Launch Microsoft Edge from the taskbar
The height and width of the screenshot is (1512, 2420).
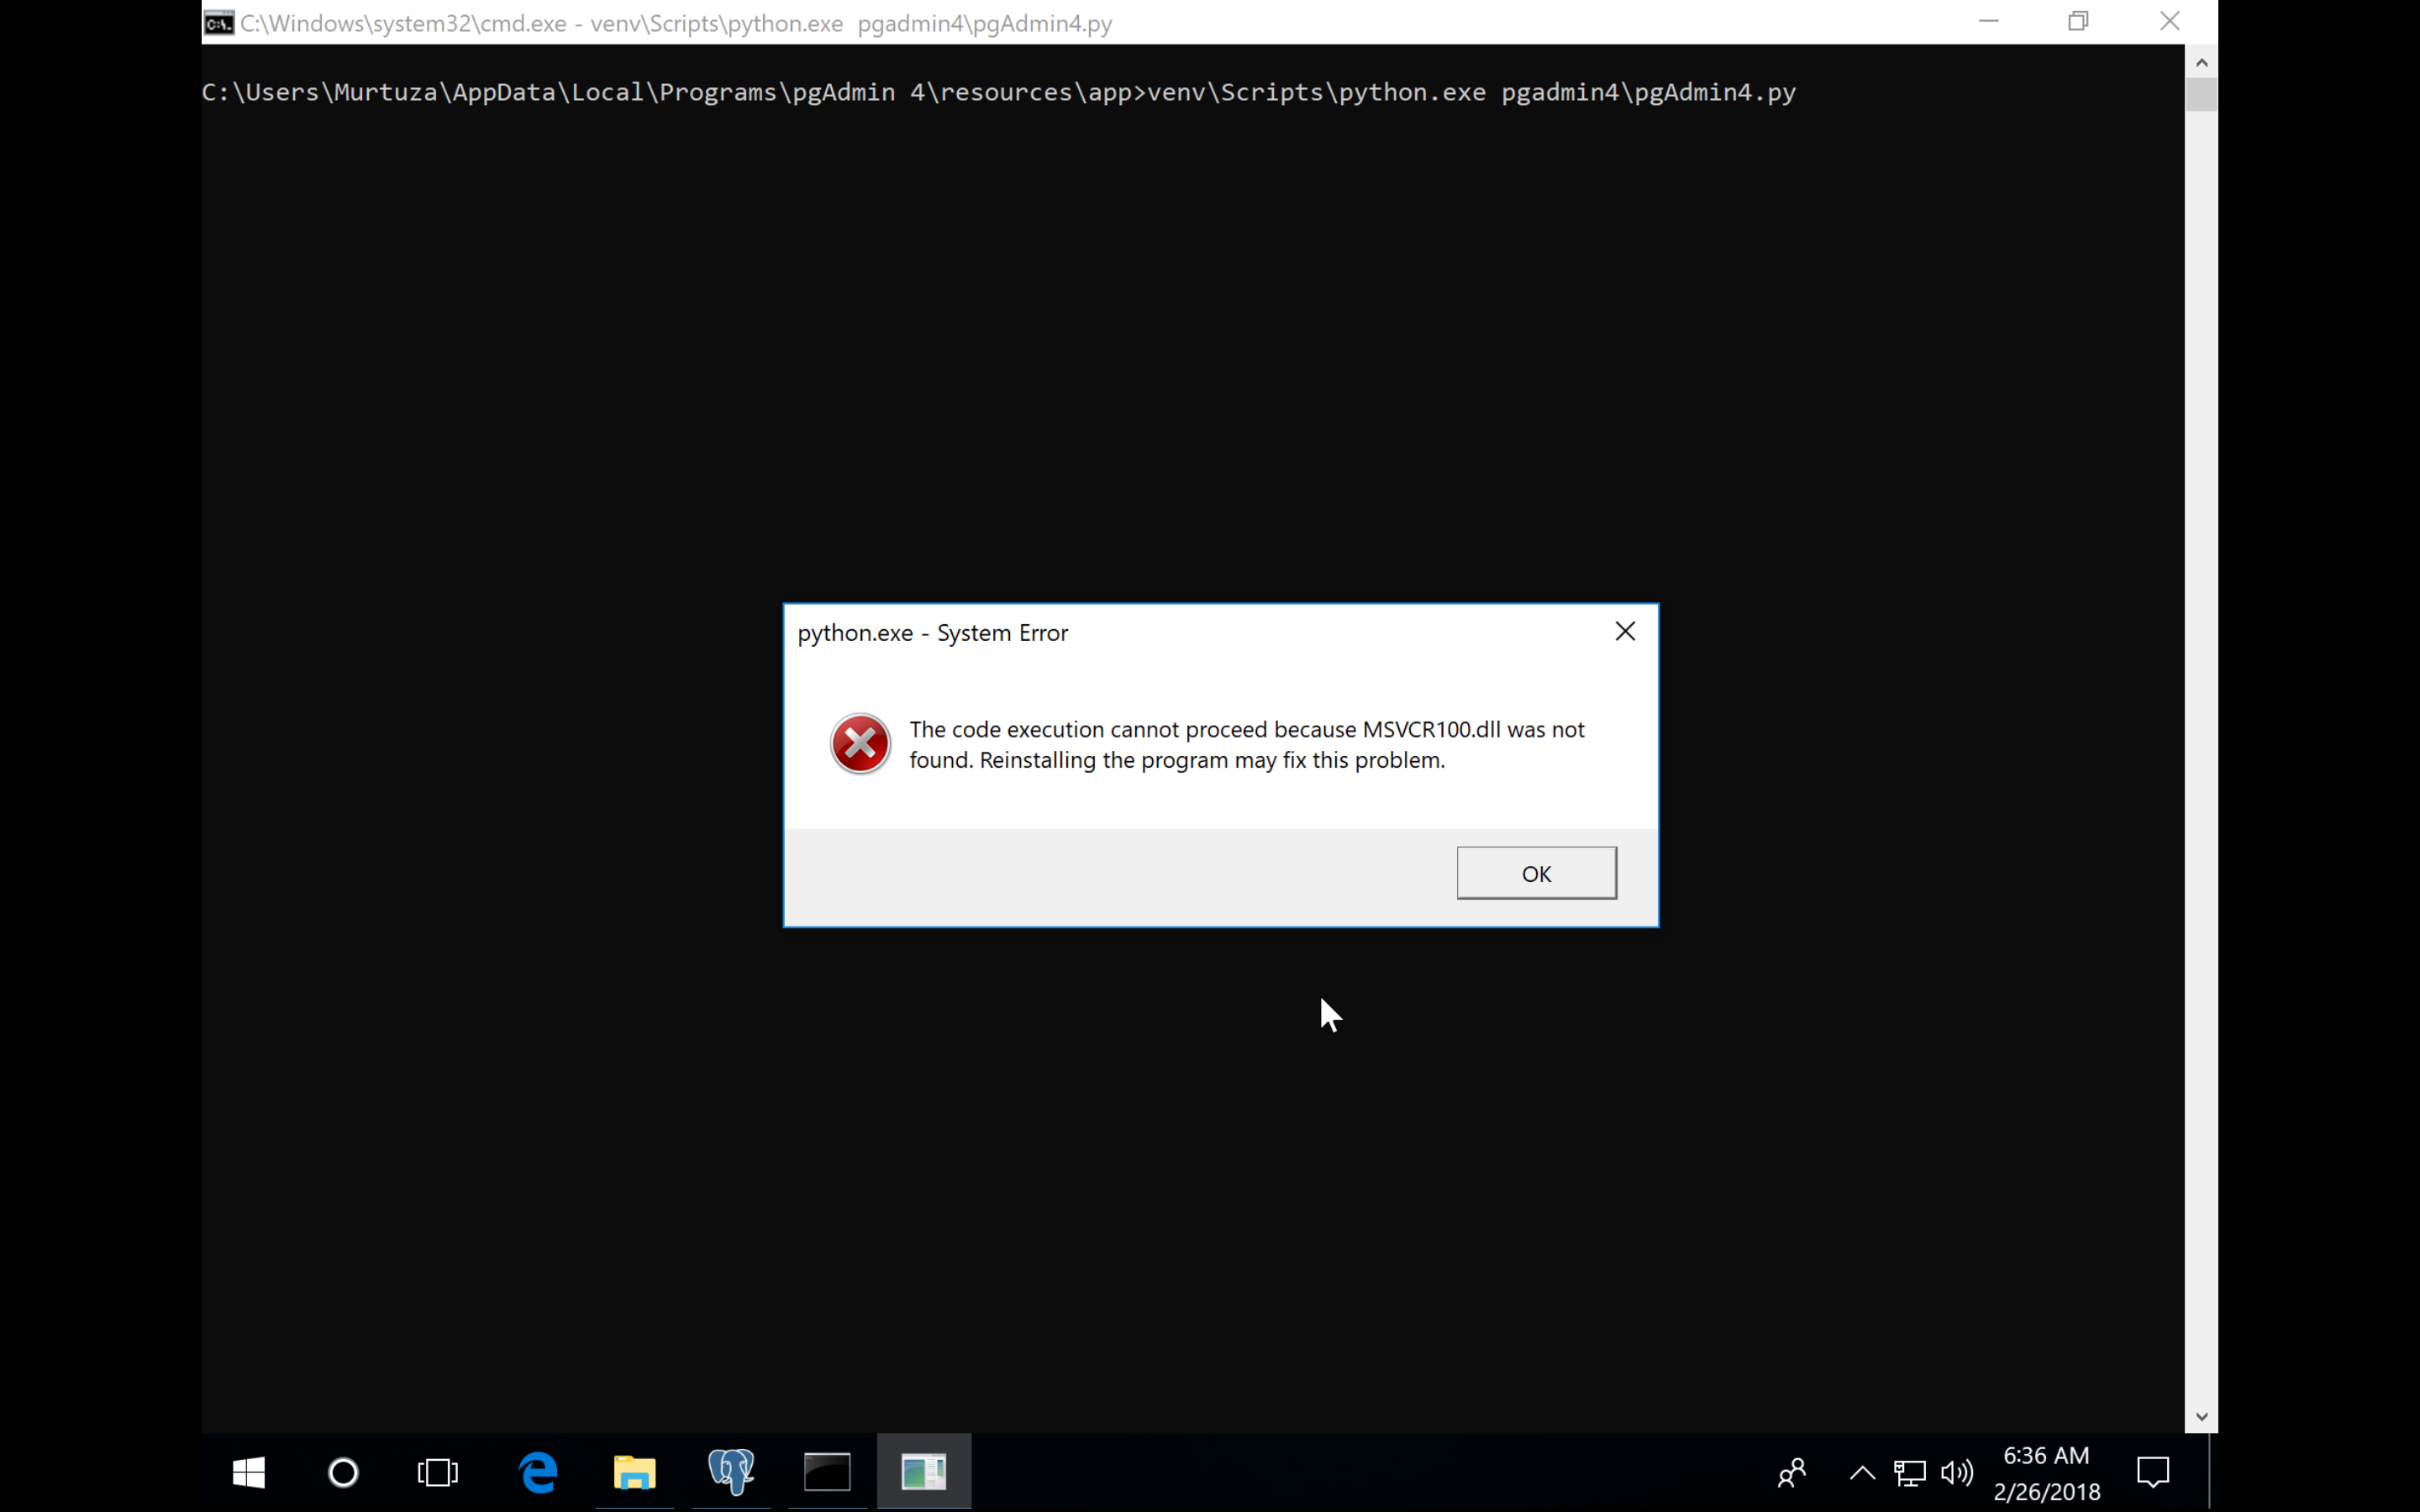tap(538, 1472)
